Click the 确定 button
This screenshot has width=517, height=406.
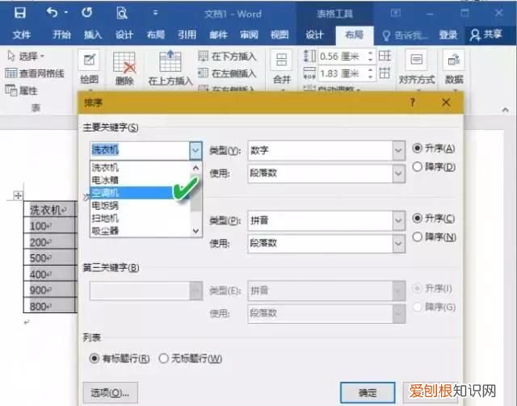coord(368,392)
